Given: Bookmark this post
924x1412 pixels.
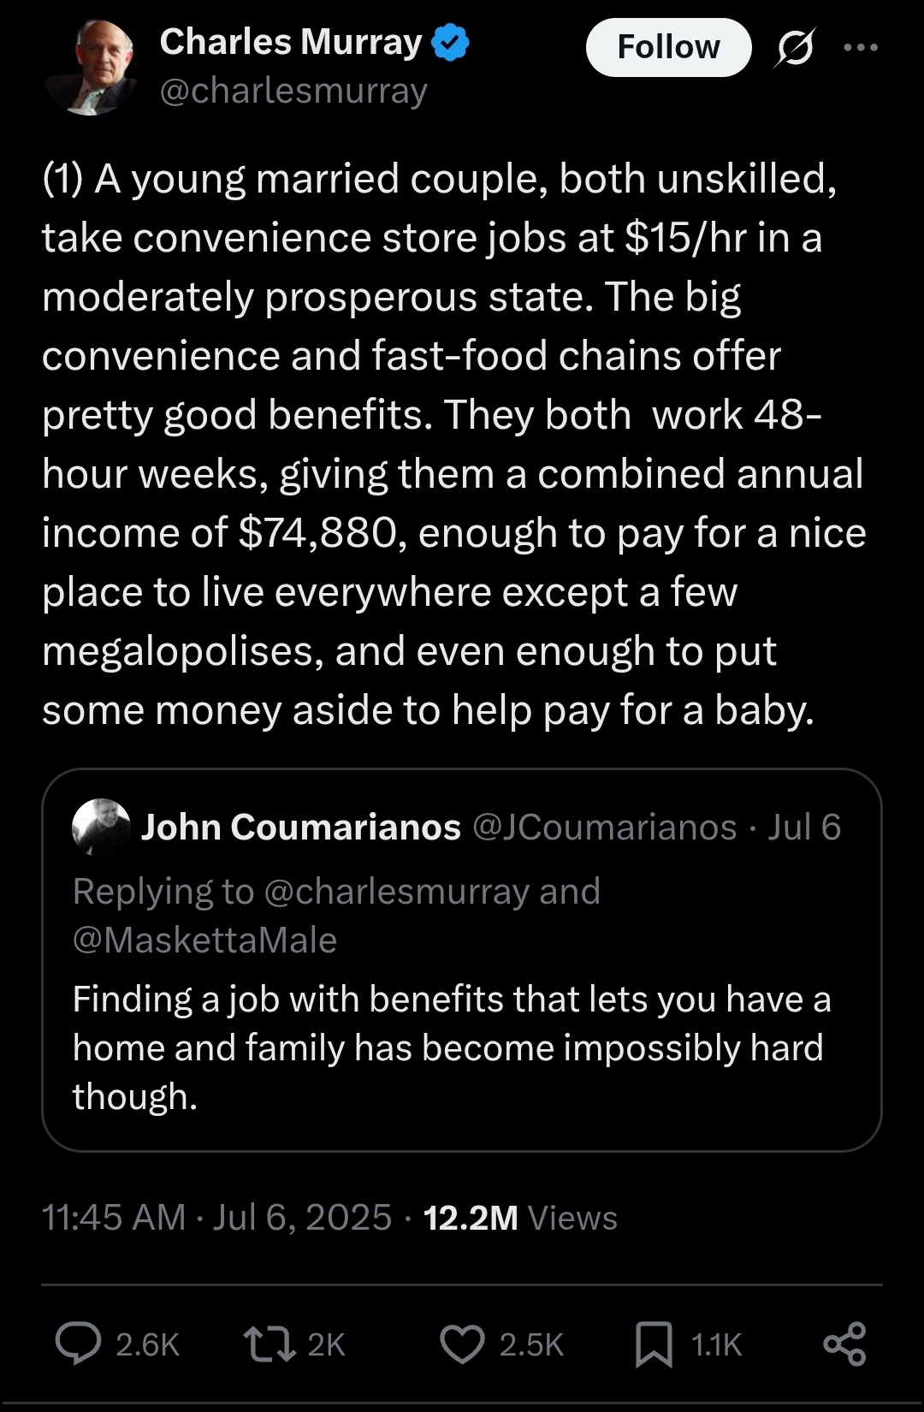Looking at the screenshot, I should [654, 1344].
